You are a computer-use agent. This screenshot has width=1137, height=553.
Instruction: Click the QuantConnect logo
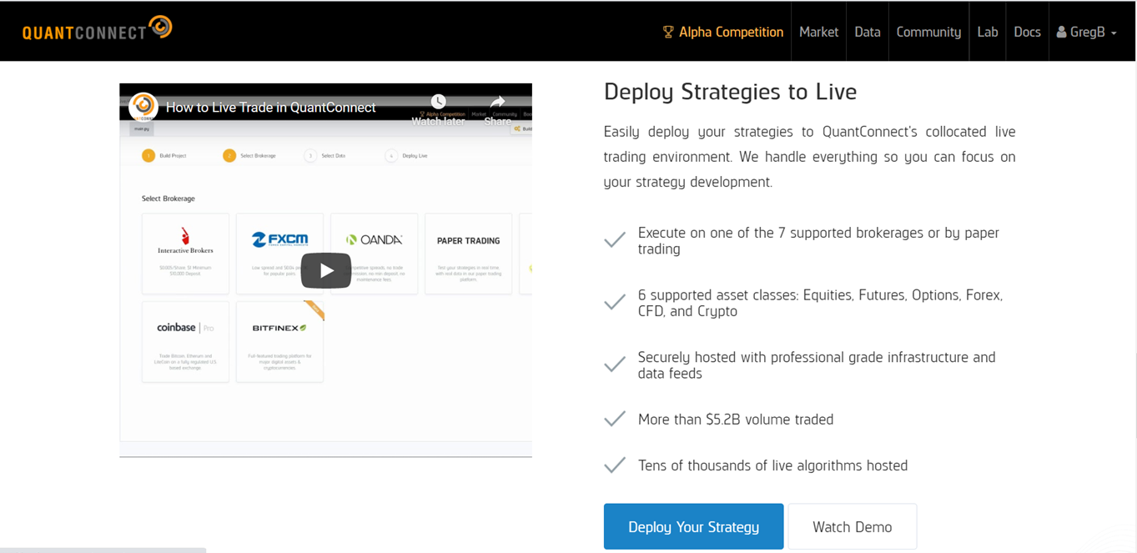tap(97, 29)
